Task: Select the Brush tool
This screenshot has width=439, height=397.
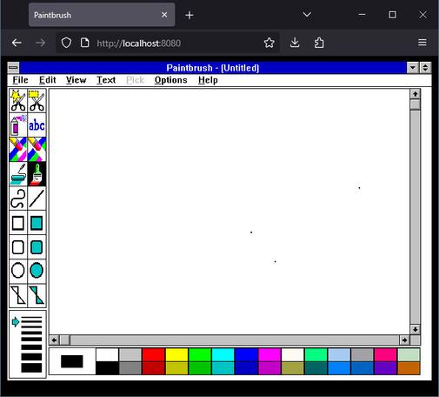Action: click(x=37, y=174)
